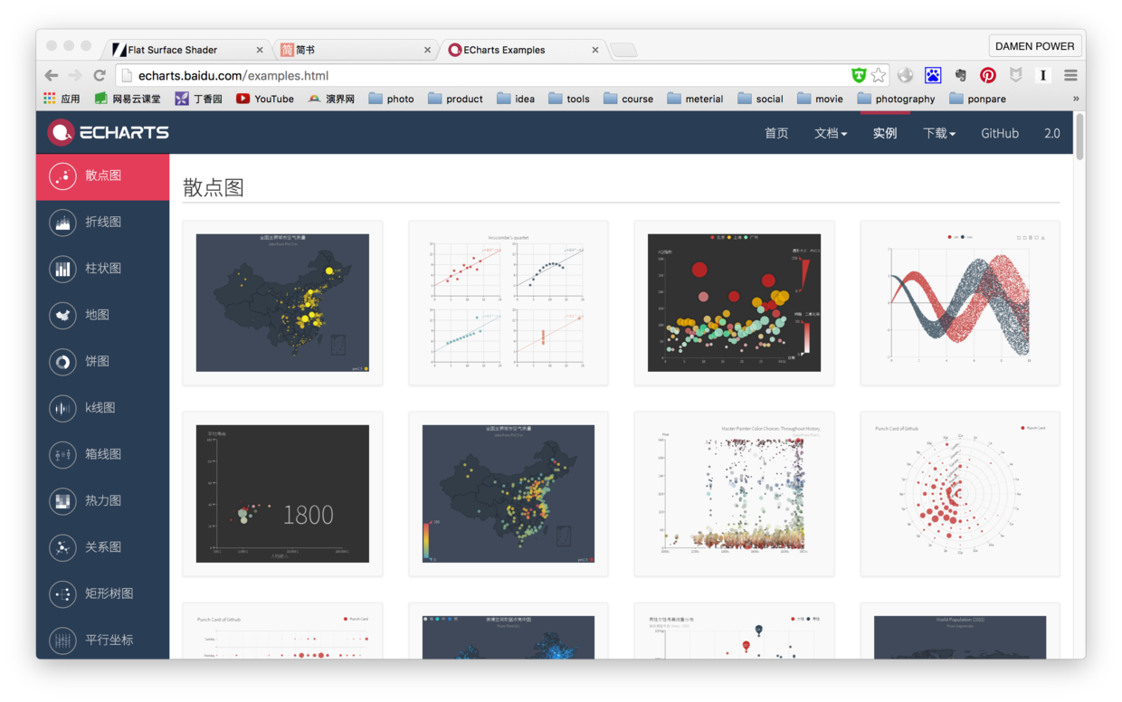Click the DAMEN POWER profile button
Image resolution: width=1122 pixels, height=702 pixels.
[x=1034, y=46]
